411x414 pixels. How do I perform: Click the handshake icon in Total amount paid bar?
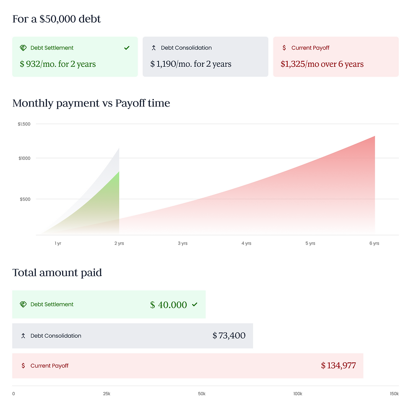23,305
